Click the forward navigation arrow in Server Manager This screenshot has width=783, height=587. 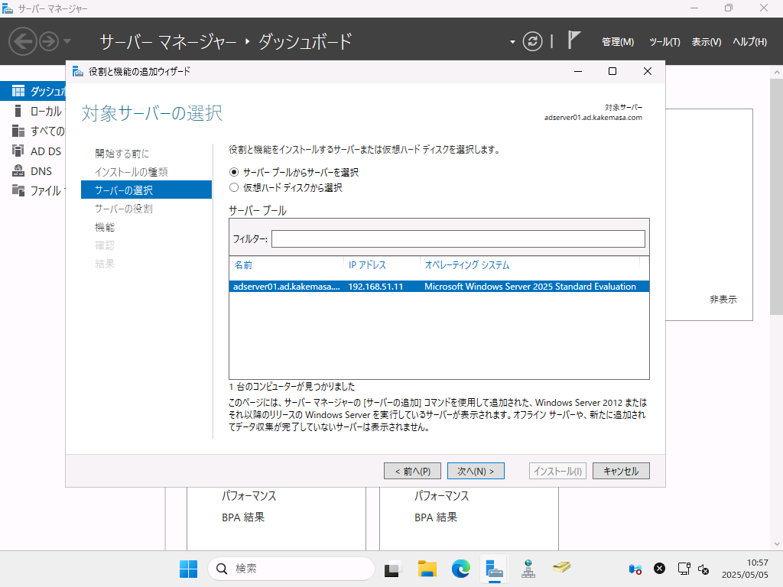49,41
